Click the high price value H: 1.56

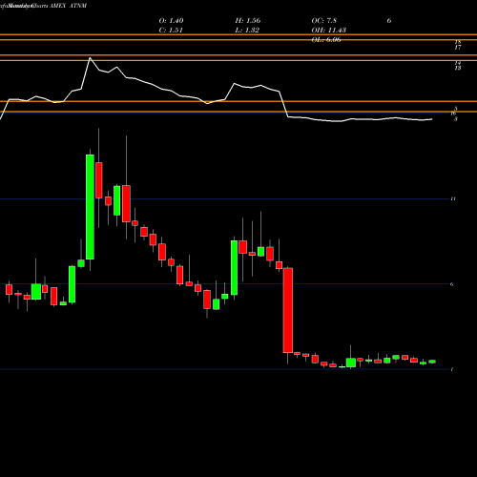point(248,21)
